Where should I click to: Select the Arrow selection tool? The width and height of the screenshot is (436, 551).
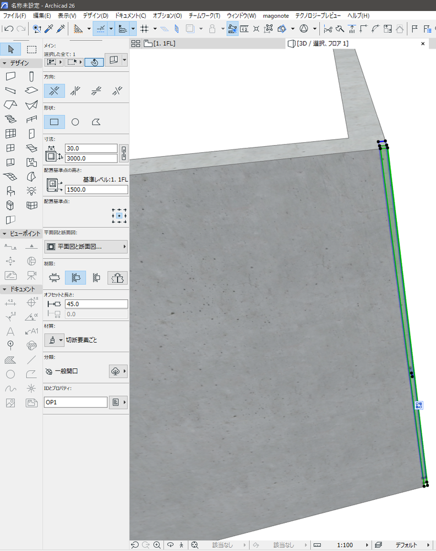pos(10,49)
